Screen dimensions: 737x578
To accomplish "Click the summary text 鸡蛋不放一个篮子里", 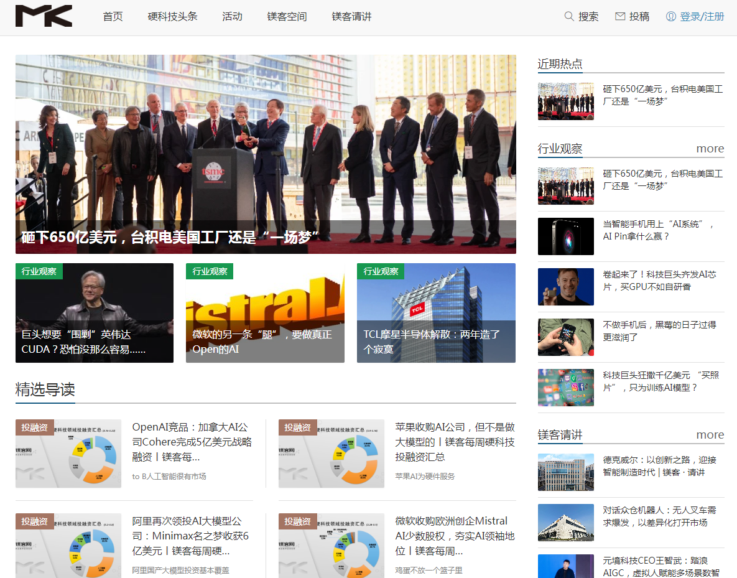I will [429, 571].
